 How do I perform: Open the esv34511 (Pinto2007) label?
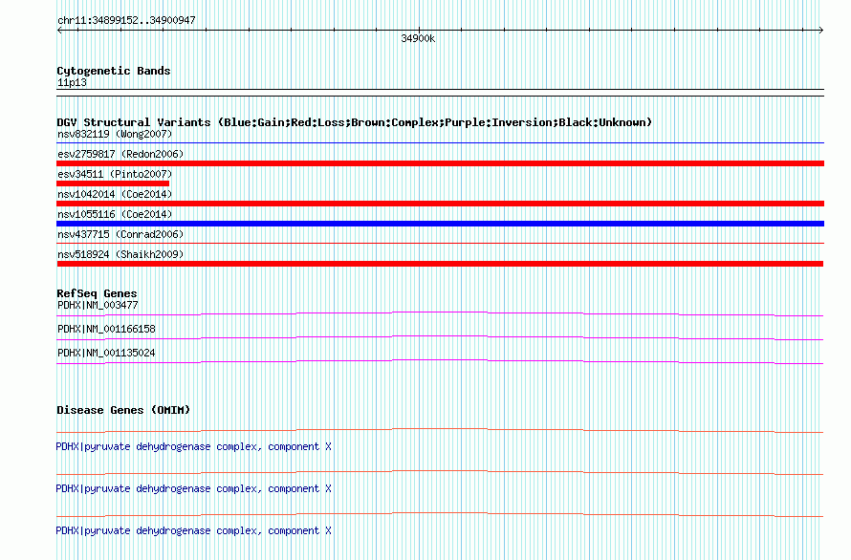(115, 174)
